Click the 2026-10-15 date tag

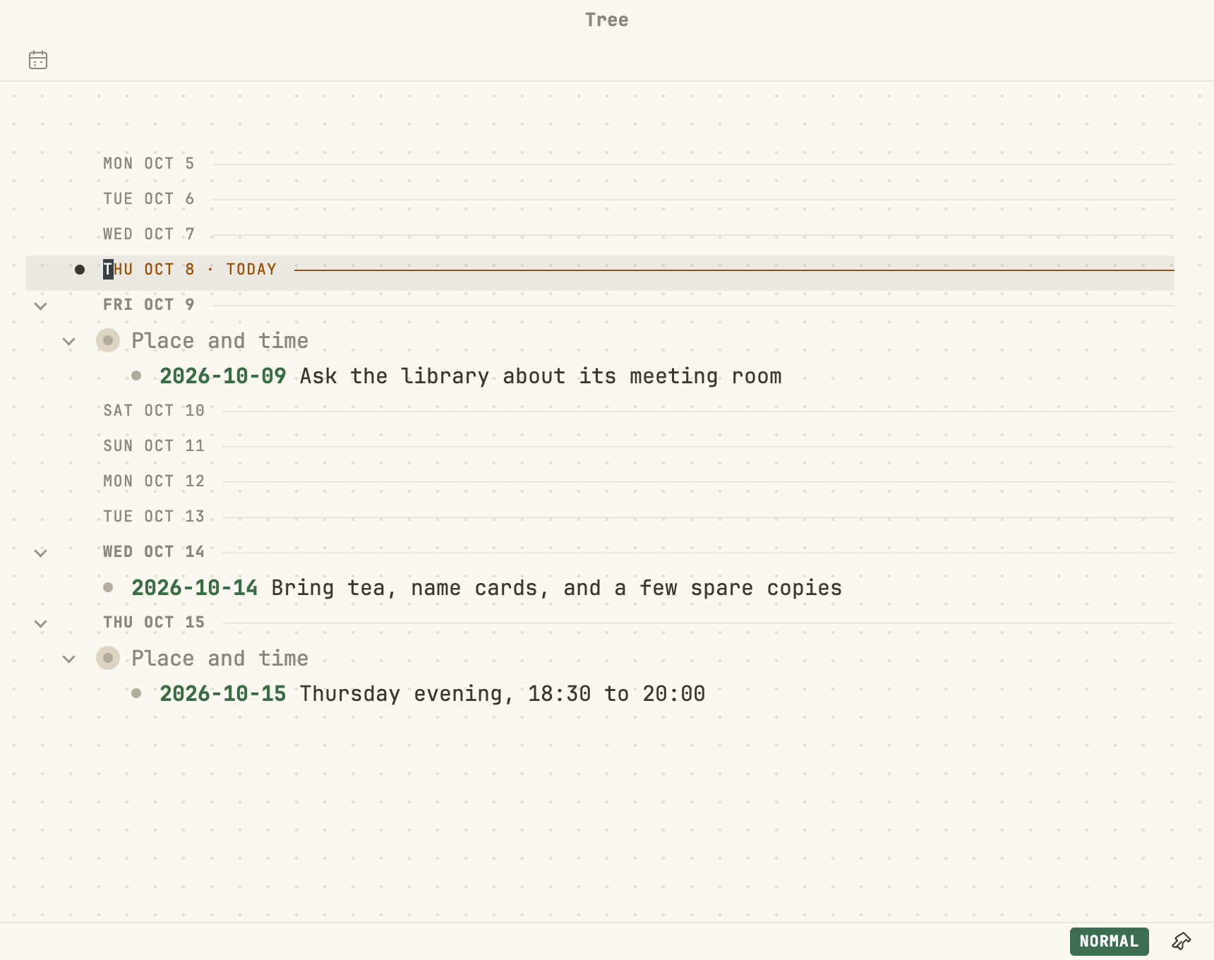(223, 694)
